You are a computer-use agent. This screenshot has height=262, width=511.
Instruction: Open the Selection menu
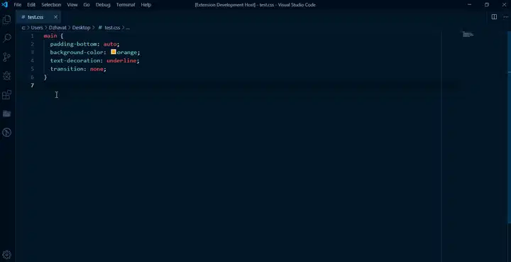pyautogui.click(x=51, y=4)
